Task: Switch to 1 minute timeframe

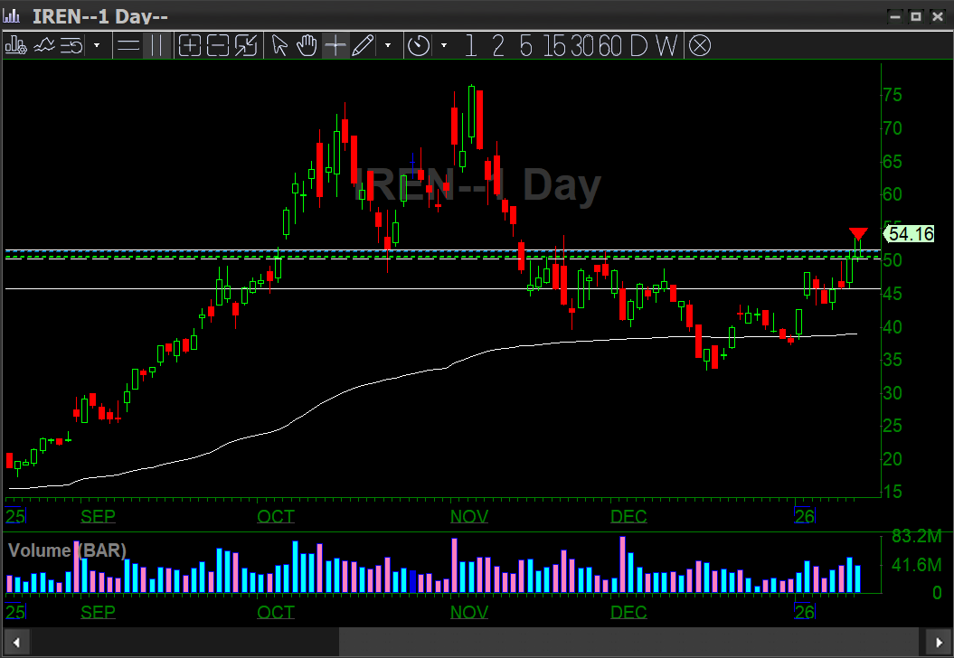Action: click(470, 45)
